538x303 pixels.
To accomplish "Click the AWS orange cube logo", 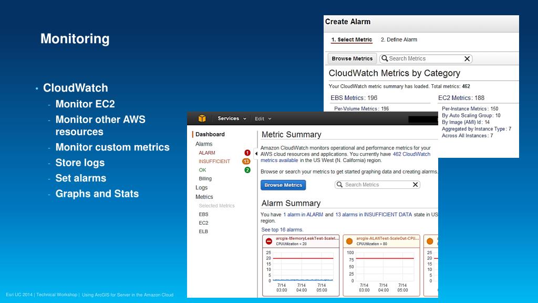I will (202, 118).
